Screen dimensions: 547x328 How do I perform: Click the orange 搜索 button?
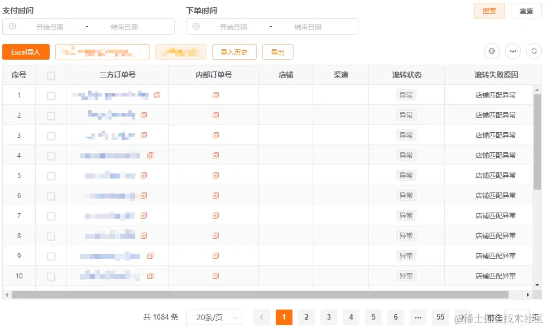tap(489, 11)
